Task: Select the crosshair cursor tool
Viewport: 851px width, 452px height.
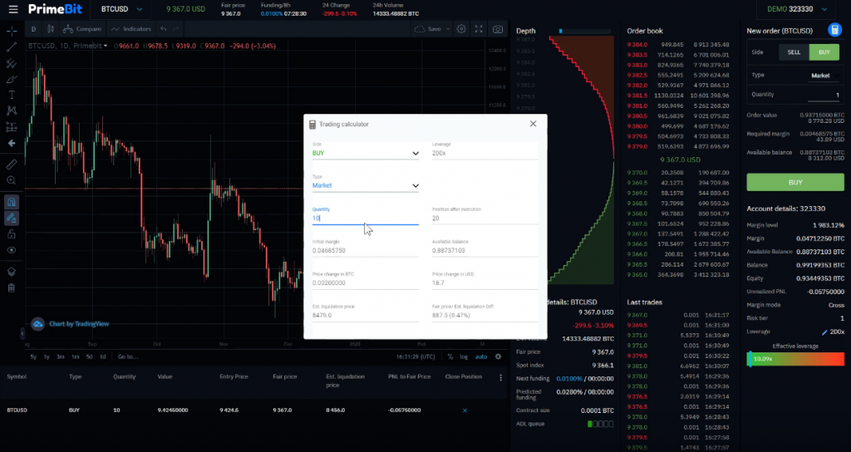Action: coord(12,32)
